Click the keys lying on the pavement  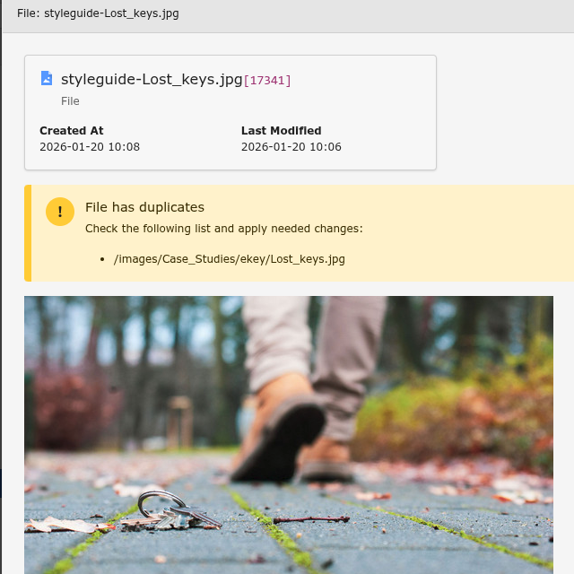click(178, 510)
